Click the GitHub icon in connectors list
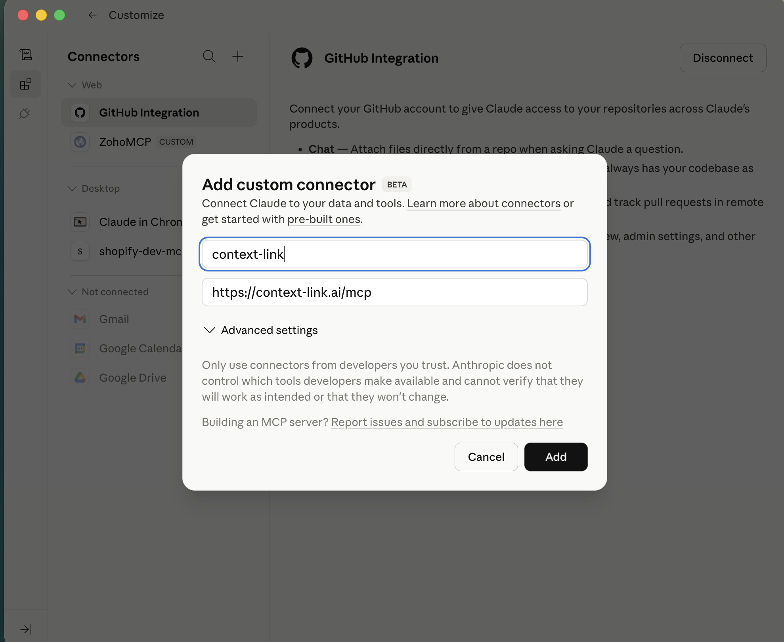 click(80, 113)
